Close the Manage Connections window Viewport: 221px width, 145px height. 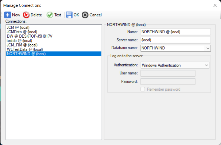pyautogui.click(x=215, y=5)
